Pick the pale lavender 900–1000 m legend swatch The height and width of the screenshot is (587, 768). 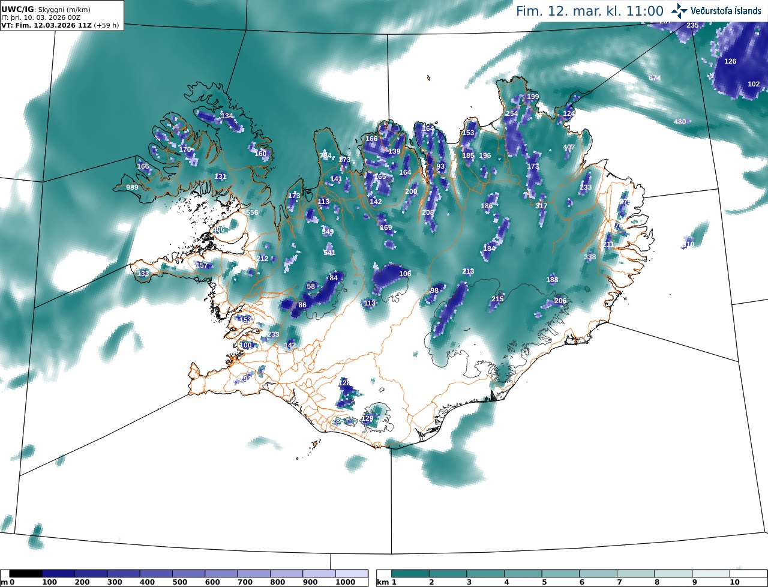point(319,574)
